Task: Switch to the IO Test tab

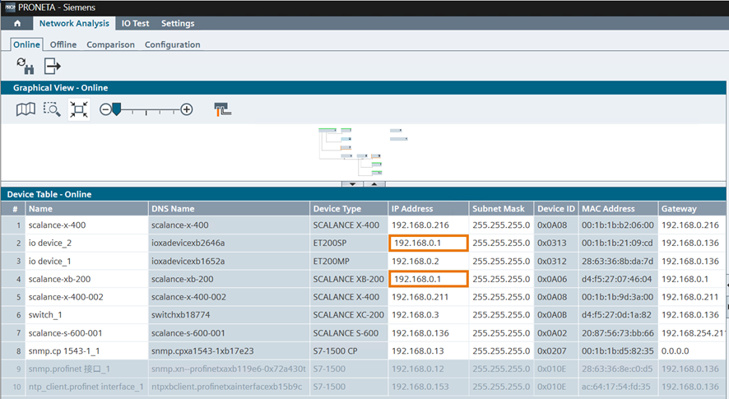Action: (135, 23)
